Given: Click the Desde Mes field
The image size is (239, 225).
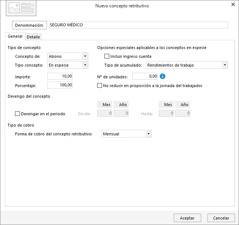Looking at the screenshot, I should coord(104,113).
